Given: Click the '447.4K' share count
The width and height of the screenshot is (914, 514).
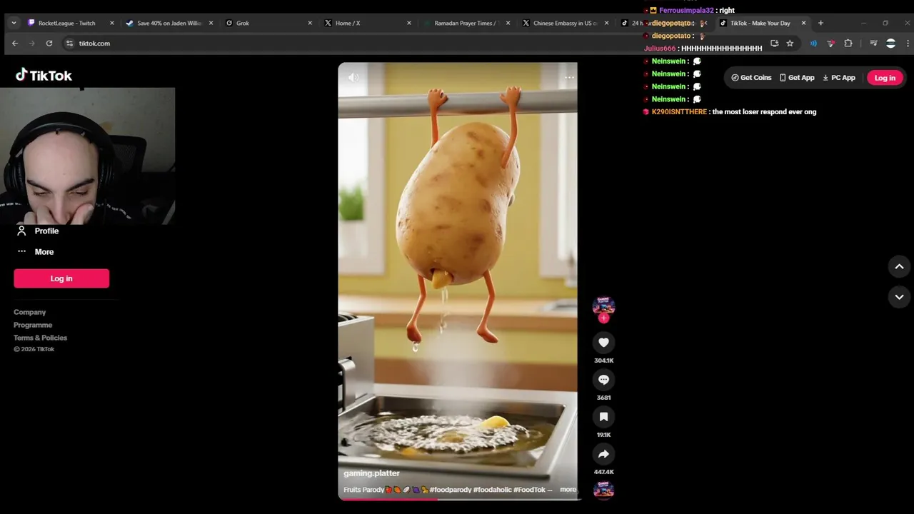Looking at the screenshot, I should coord(603,472).
